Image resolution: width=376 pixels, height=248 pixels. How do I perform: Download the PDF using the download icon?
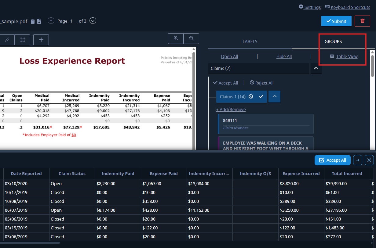click(x=39, y=21)
